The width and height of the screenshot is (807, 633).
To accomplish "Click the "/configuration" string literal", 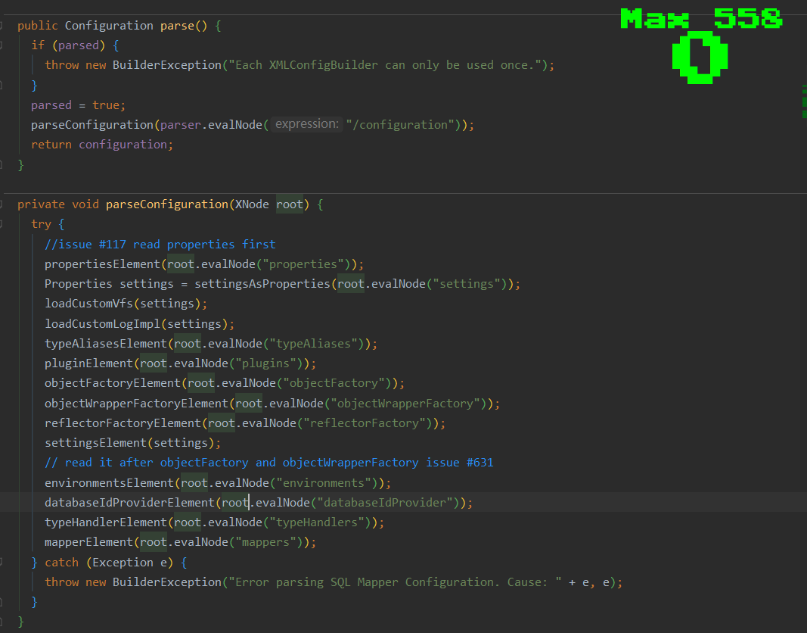I will pyautogui.click(x=400, y=125).
